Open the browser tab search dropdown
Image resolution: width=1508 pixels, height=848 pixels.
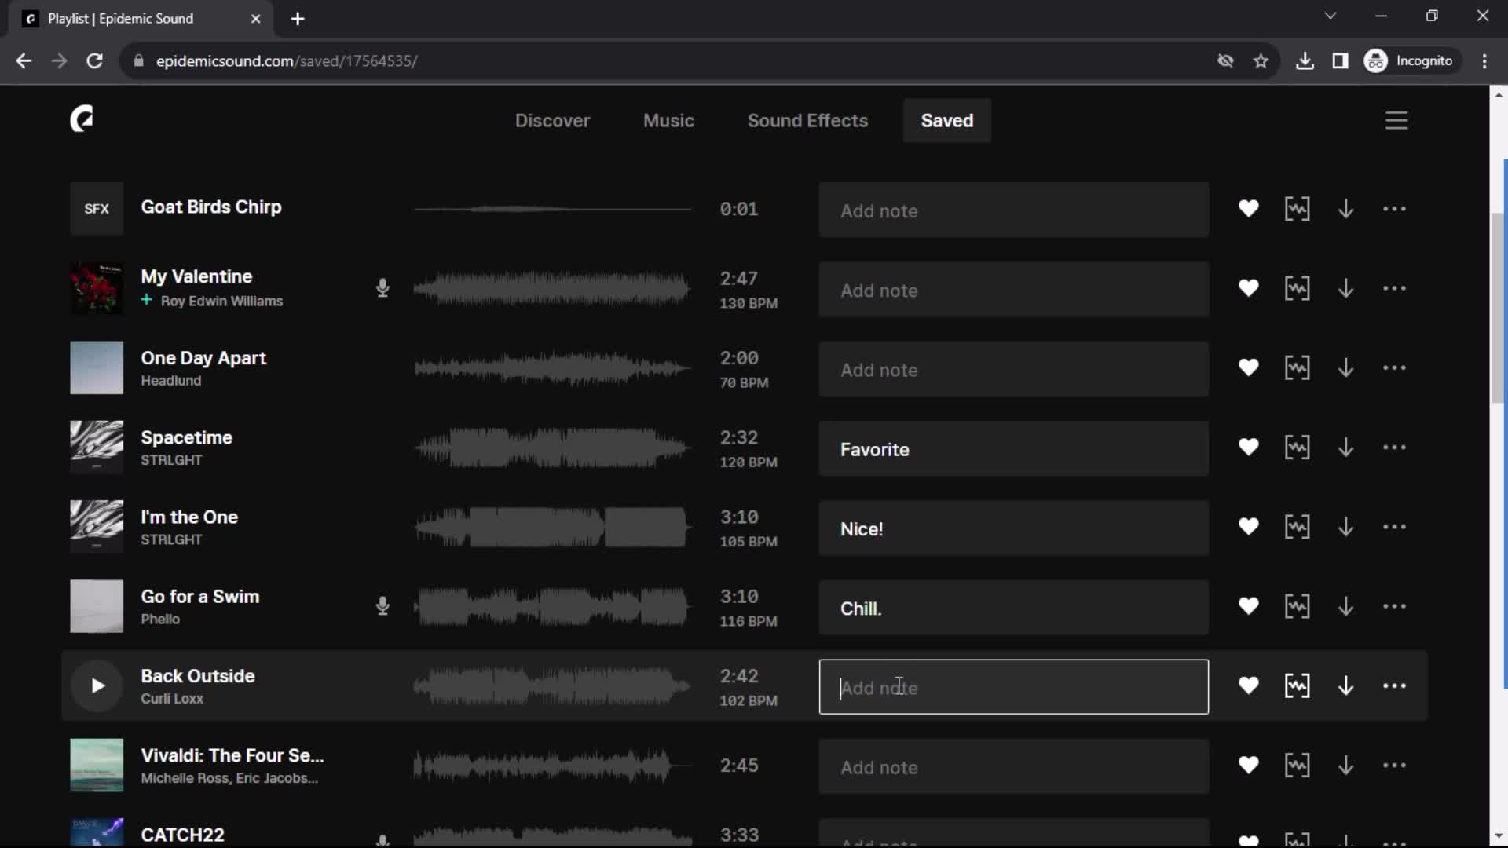coord(1330,16)
